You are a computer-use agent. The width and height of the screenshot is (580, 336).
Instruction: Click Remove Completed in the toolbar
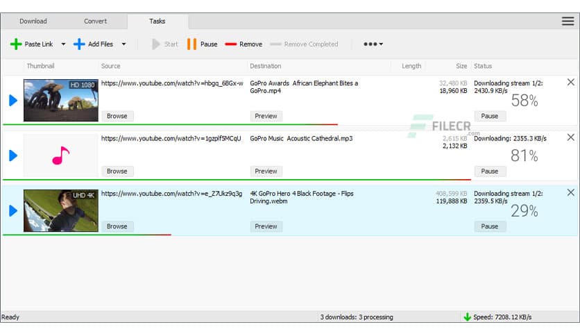[304, 44]
